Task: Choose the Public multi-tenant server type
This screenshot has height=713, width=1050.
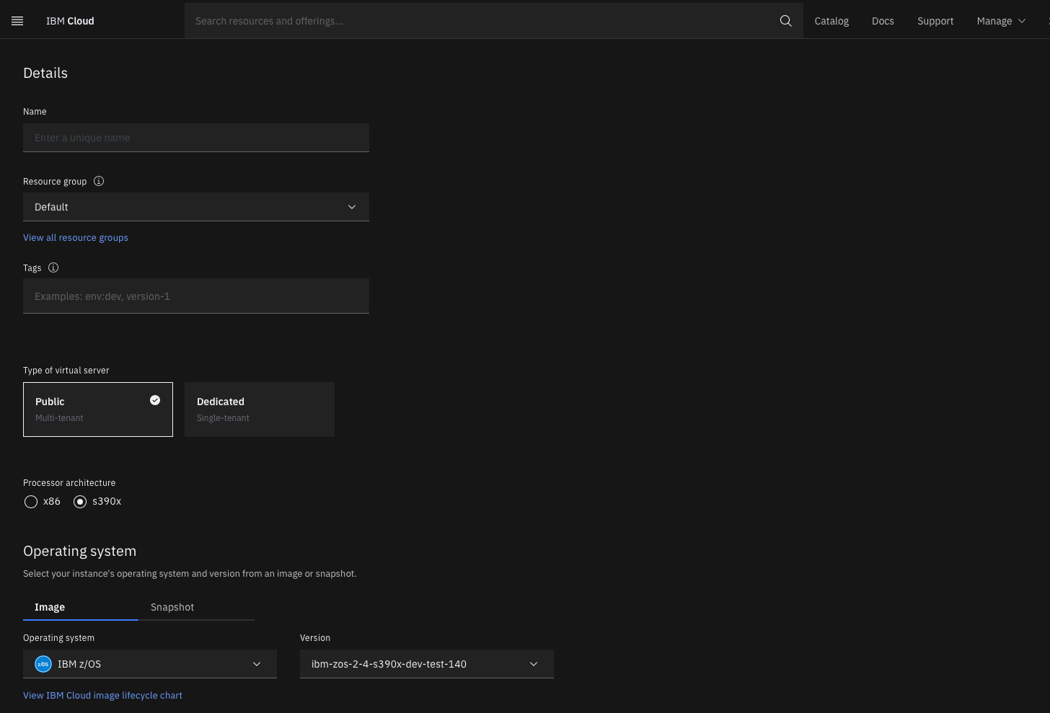Action: [x=98, y=409]
